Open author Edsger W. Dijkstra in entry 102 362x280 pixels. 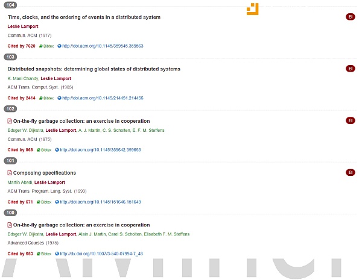pyautogui.click(x=25, y=131)
